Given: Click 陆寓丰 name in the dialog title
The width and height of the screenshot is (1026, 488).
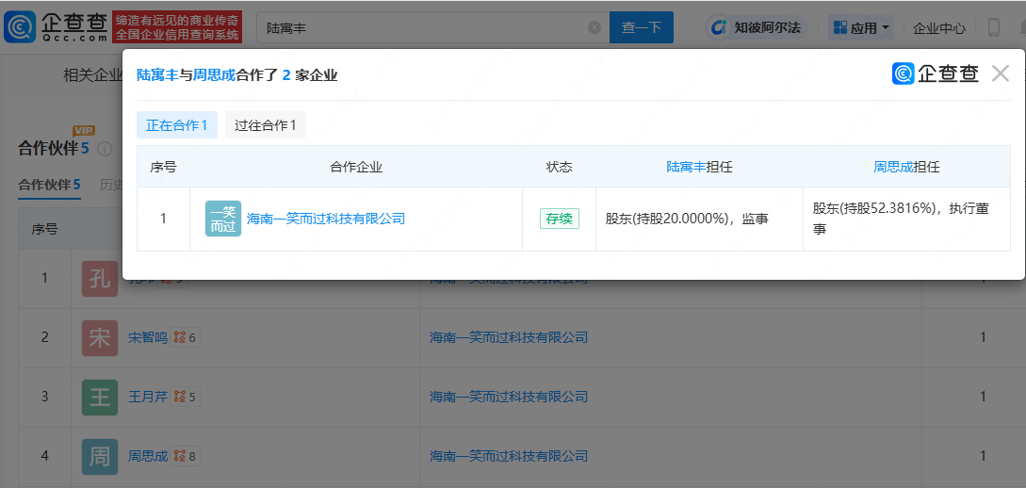Looking at the screenshot, I should click(157, 75).
